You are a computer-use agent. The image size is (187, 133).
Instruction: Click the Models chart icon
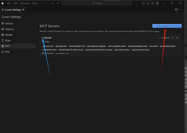3,35
